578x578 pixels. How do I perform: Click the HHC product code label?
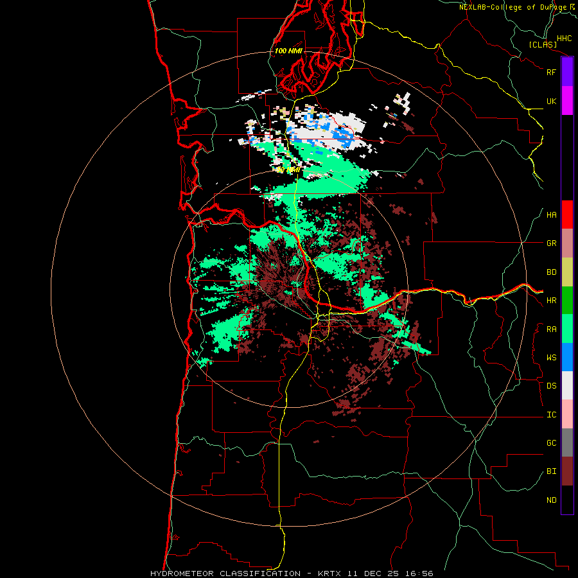pyautogui.click(x=564, y=38)
